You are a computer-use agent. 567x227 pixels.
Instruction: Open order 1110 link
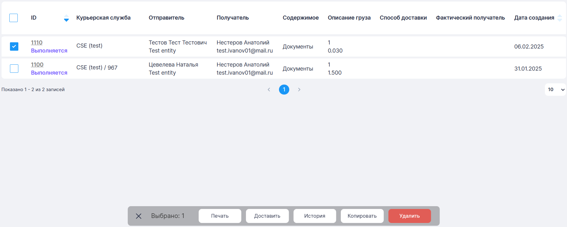(37, 43)
